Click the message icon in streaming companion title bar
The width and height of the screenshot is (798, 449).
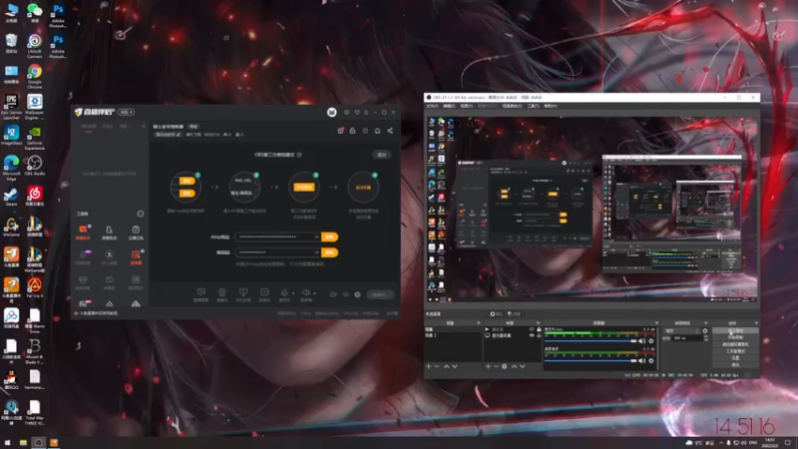[346, 112]
